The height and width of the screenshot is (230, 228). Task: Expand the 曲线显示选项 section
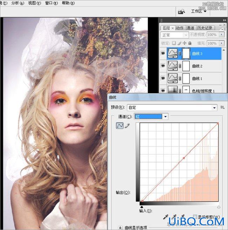tap(120, 227)
